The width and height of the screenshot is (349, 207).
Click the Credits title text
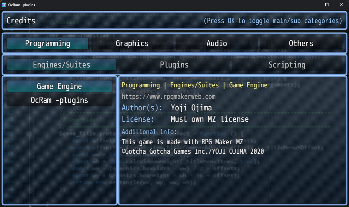coord(21,21)
